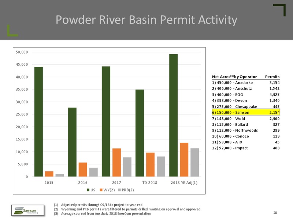Click the 2018 YE Adj(1) axis label
The height and width of the screenshot is (220, 293).
point(184,183)
